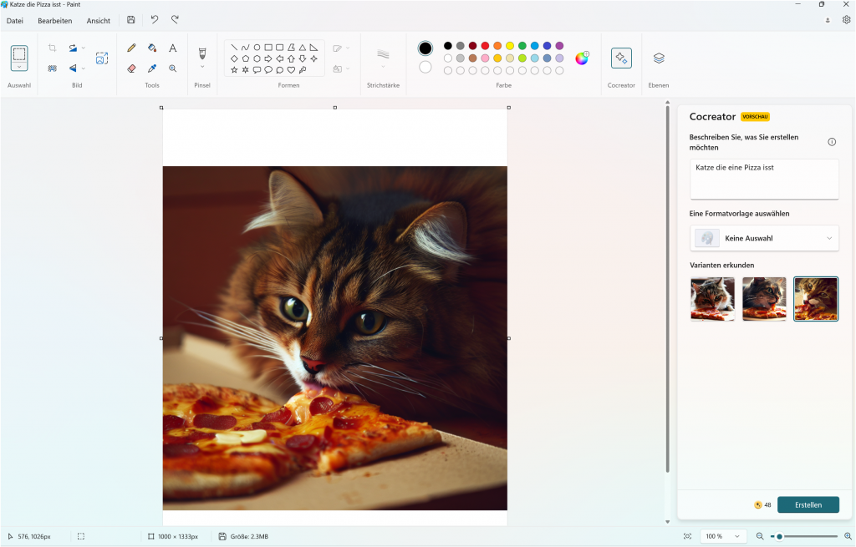
Task: Open the Ebenen layers panel
Action: coord(659,58)
